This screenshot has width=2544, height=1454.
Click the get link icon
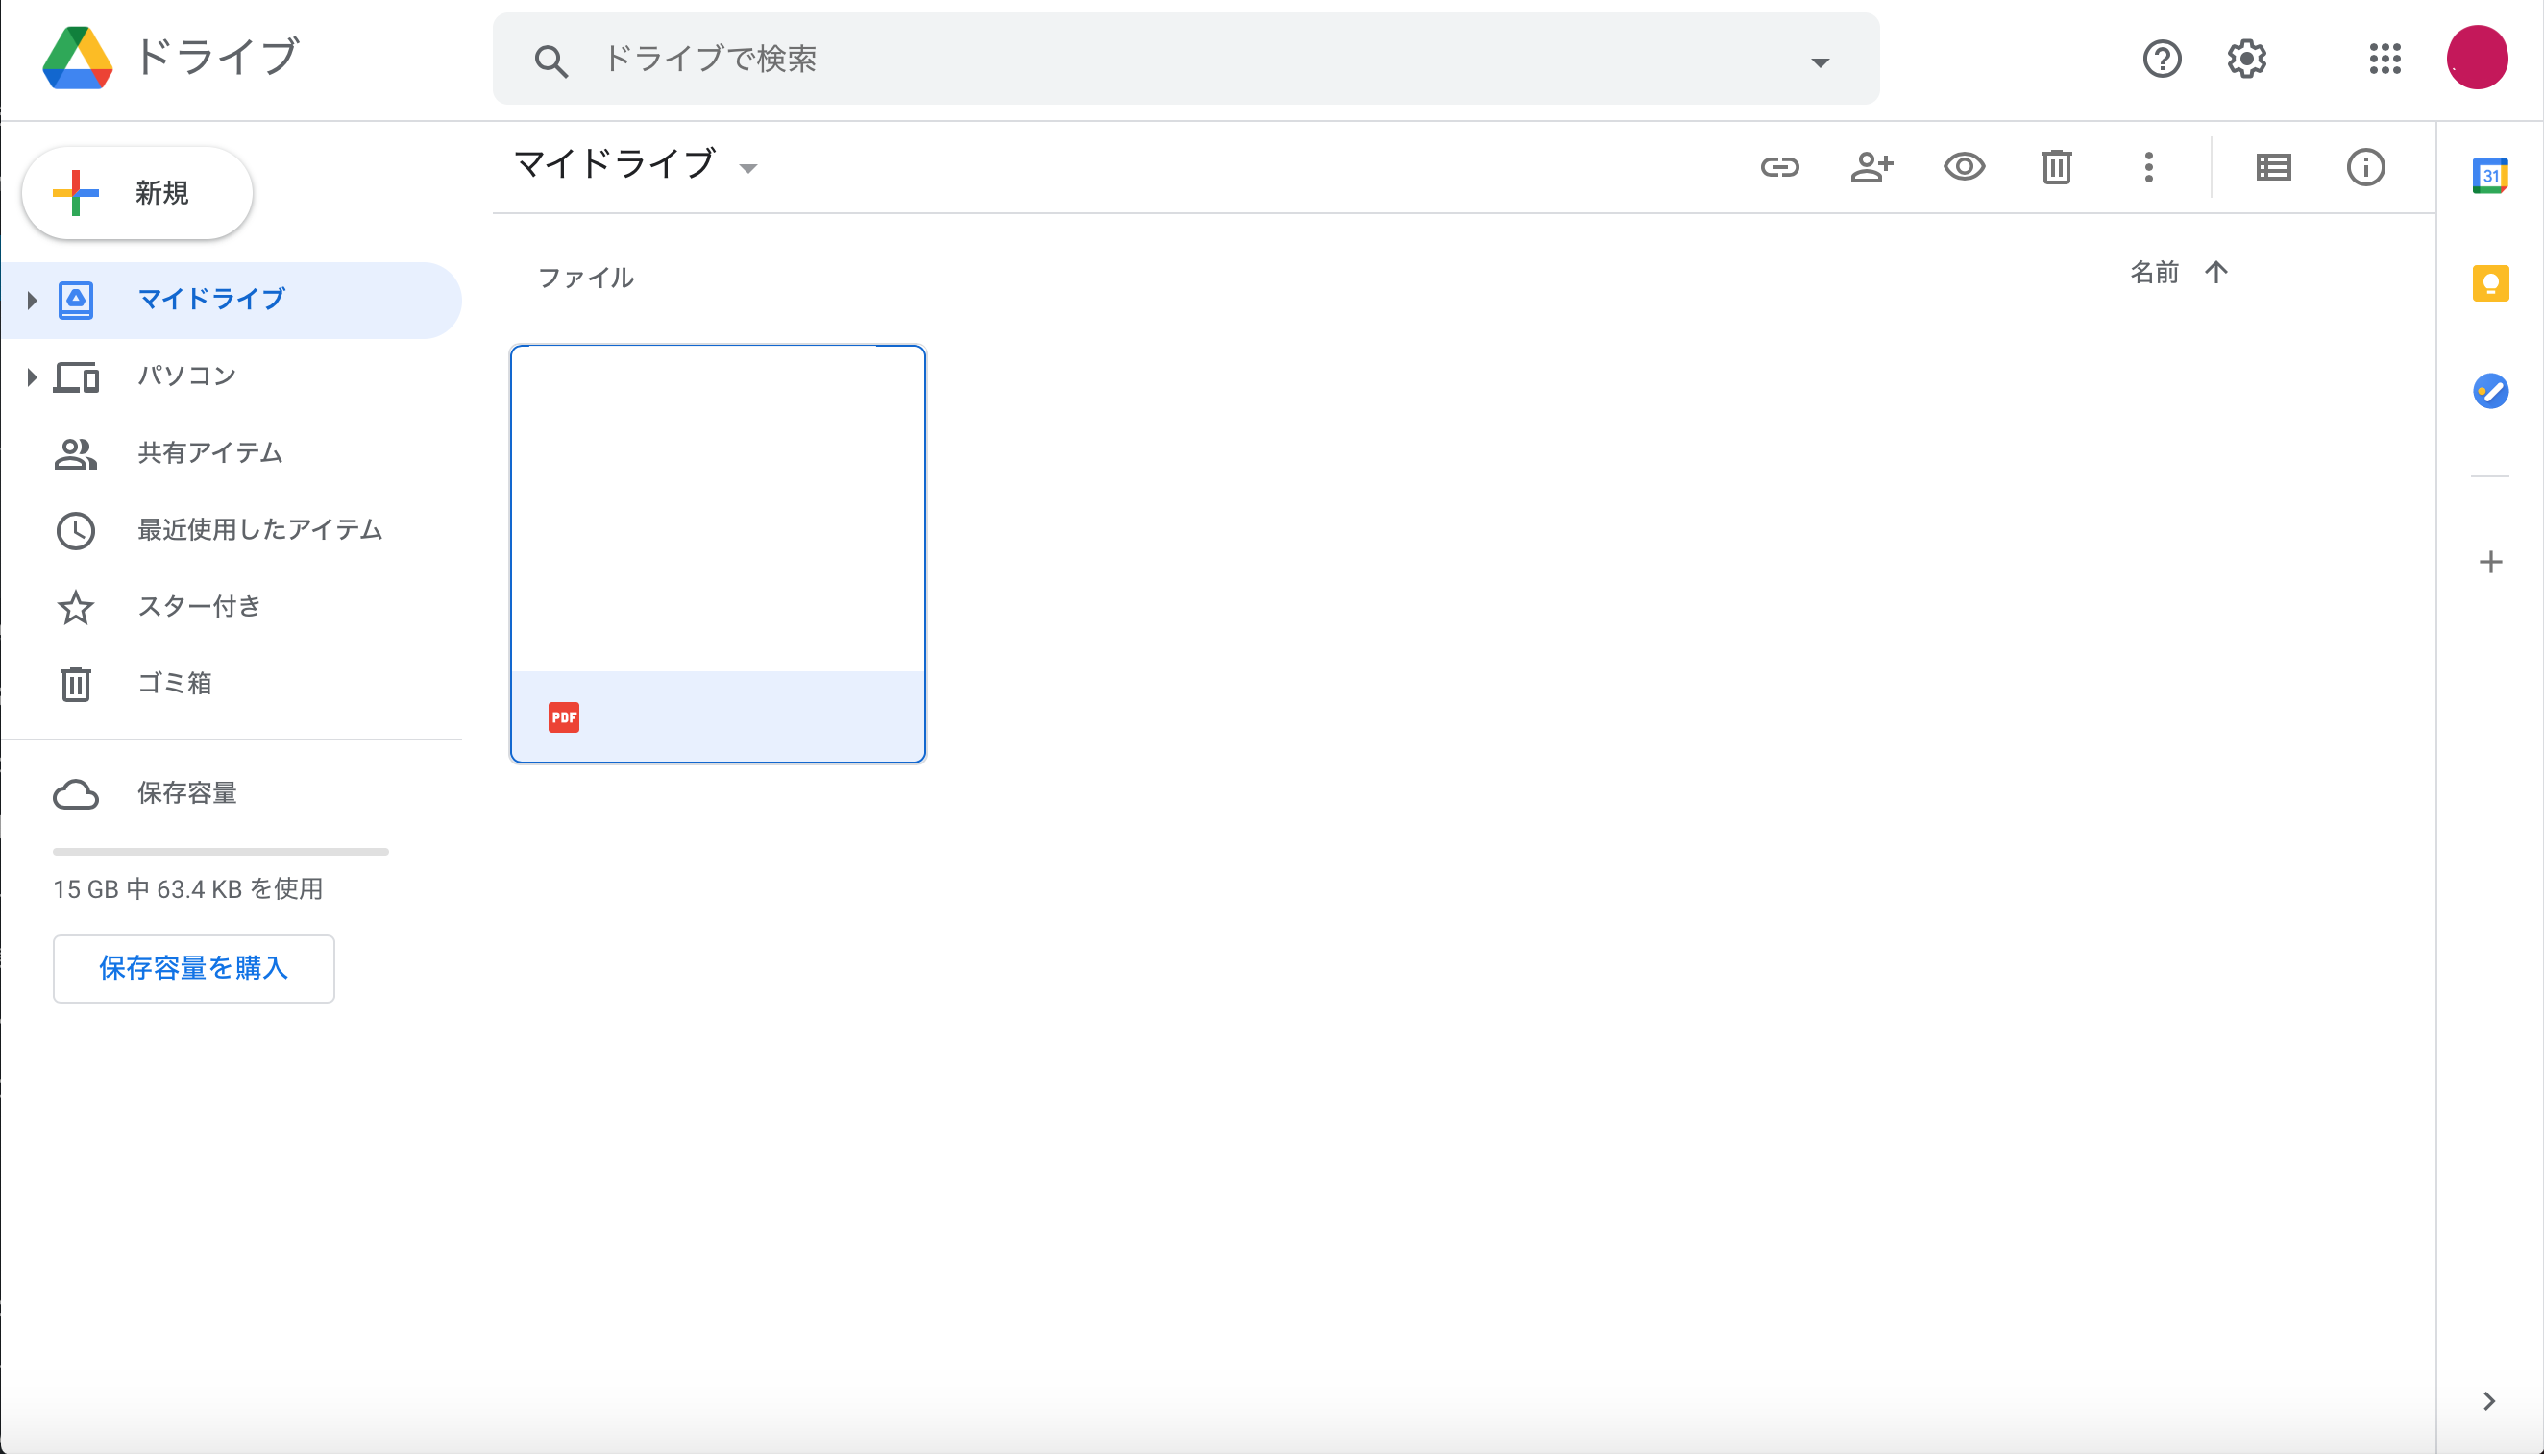pos(1779,167)
